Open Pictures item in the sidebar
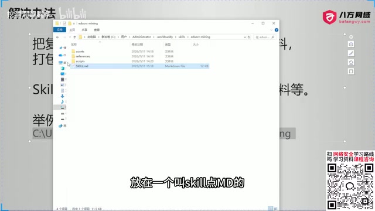This screenshot has width=375, height=211. click(x=63, y=85)
